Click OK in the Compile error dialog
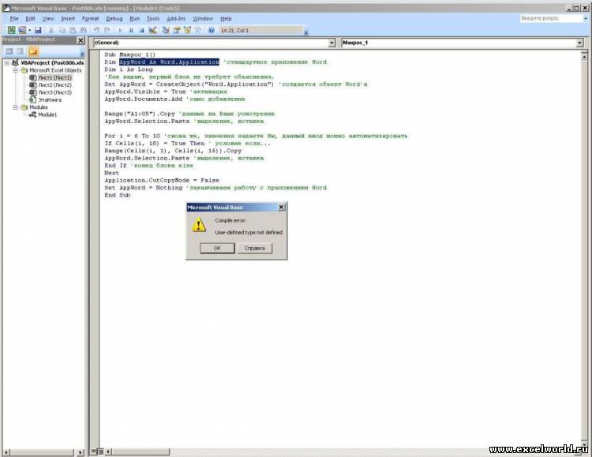Screen dimensions: 592x457 pyautogui.click(x=217, y=248)
